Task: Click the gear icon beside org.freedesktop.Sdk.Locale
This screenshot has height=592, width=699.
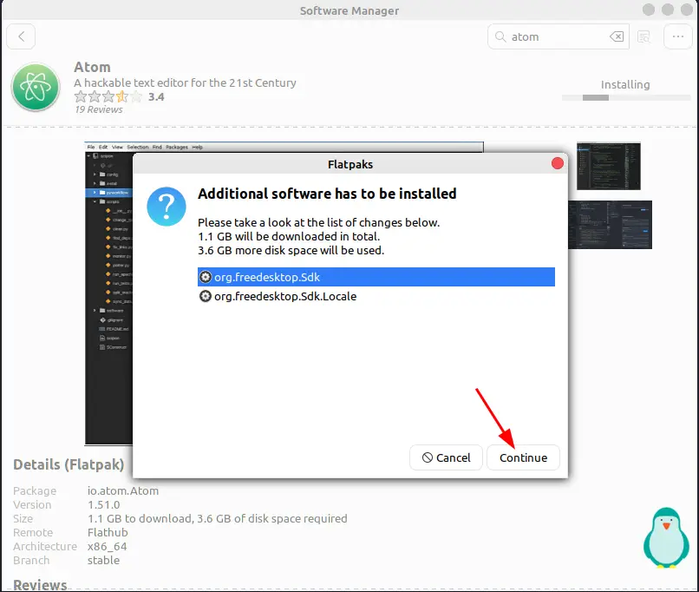Action: click(205, 296)
